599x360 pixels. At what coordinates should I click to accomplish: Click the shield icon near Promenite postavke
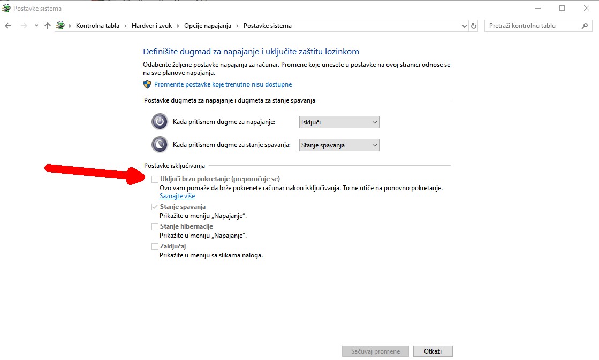(147, 84)
